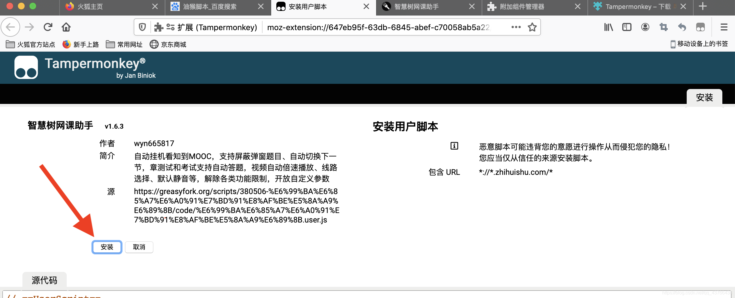The width and height of the screenshot is (735, 298).
Task: Open the Firefox hamburger menu
Action: (x=724, y=27)
